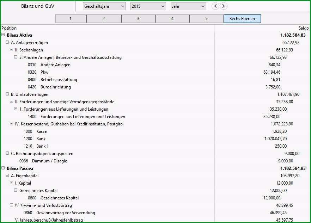This screenshot has height=223, width=311.
Task: Switch to level 3 tab
Action: point(138,19)
